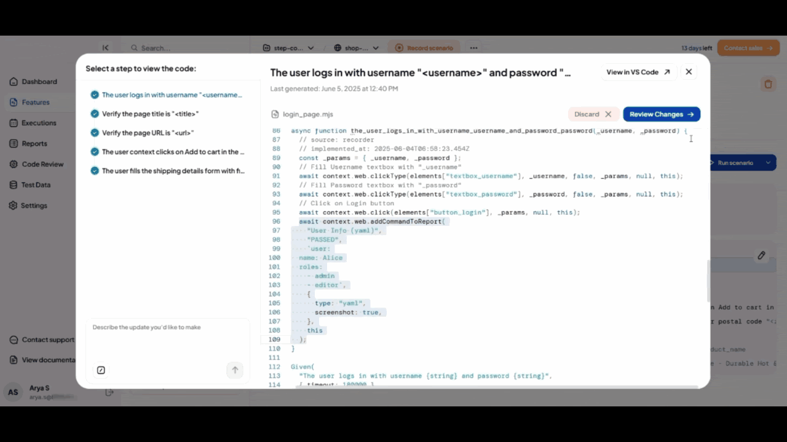Expand the Run scenario dropdown arrow
The height and width of the screenshot is (442, 787).
point(768,163)
